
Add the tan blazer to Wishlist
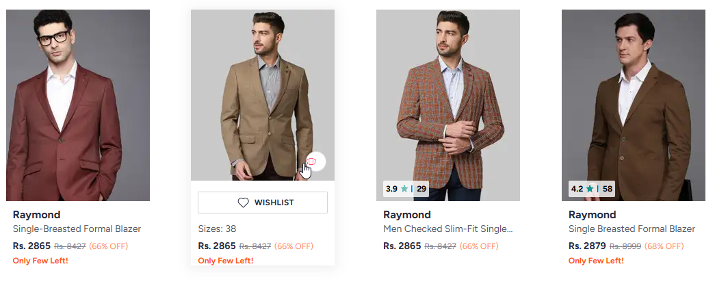pos(263,203)
